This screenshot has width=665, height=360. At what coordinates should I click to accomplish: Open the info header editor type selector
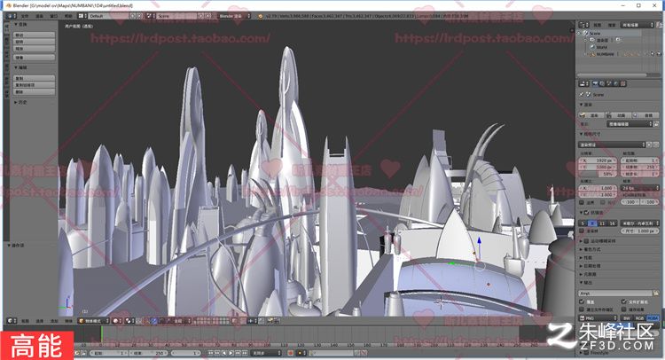click(x=11, y=16)
